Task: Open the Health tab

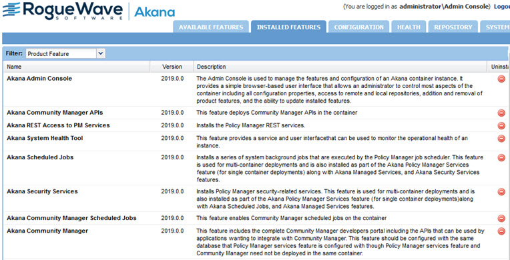Action: (409, 27)
